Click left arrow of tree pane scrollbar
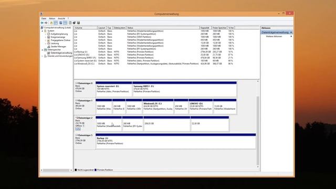The image size is (336, 189). pos(41,170)
